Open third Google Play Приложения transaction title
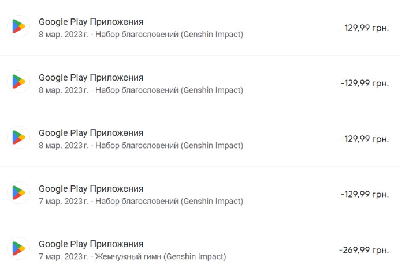Viewport: 409px width, 273px height. [91, 133]
